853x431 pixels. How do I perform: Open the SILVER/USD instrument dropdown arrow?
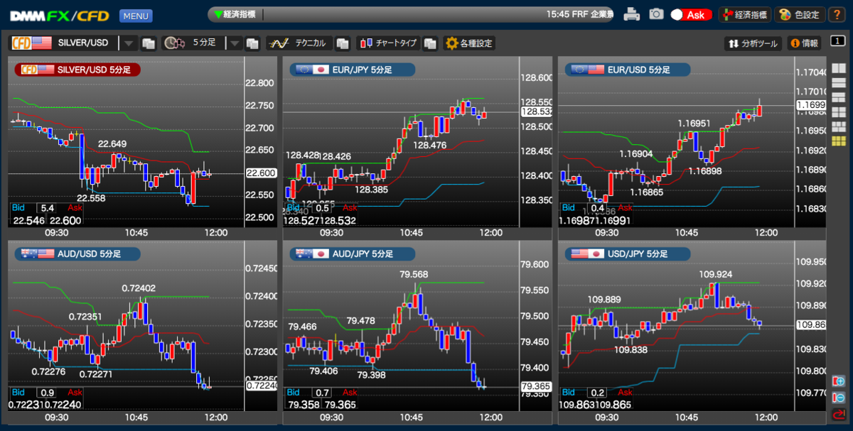coord(128,43)
